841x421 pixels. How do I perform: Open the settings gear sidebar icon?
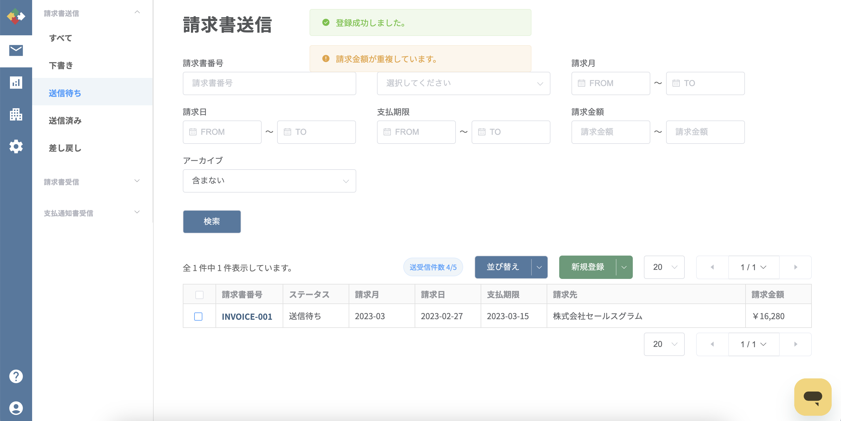coord(16,146)
